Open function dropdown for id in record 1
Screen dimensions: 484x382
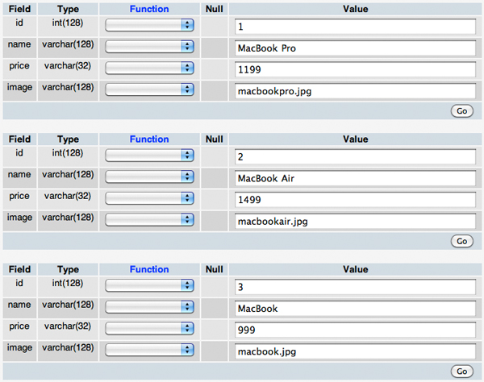tap(149, 25)
